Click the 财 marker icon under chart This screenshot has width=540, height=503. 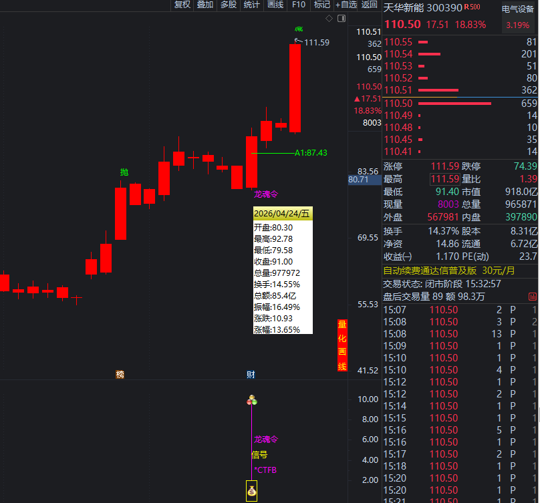pos(251,374)
